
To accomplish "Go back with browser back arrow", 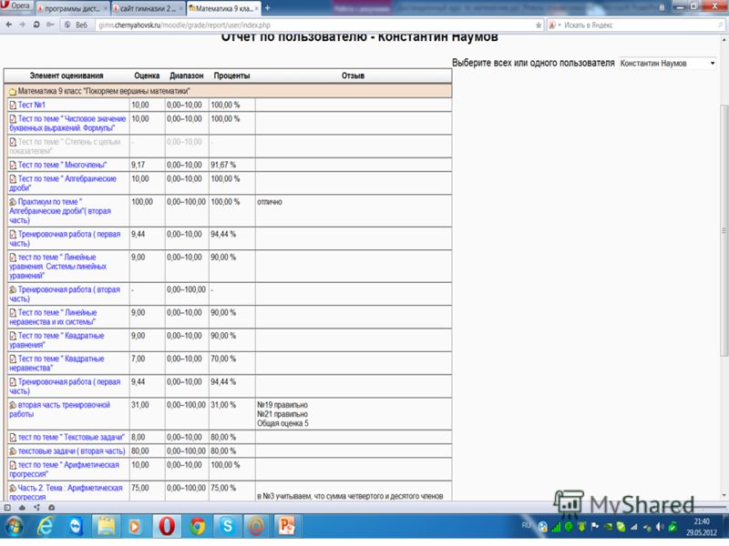I will 9,25.
